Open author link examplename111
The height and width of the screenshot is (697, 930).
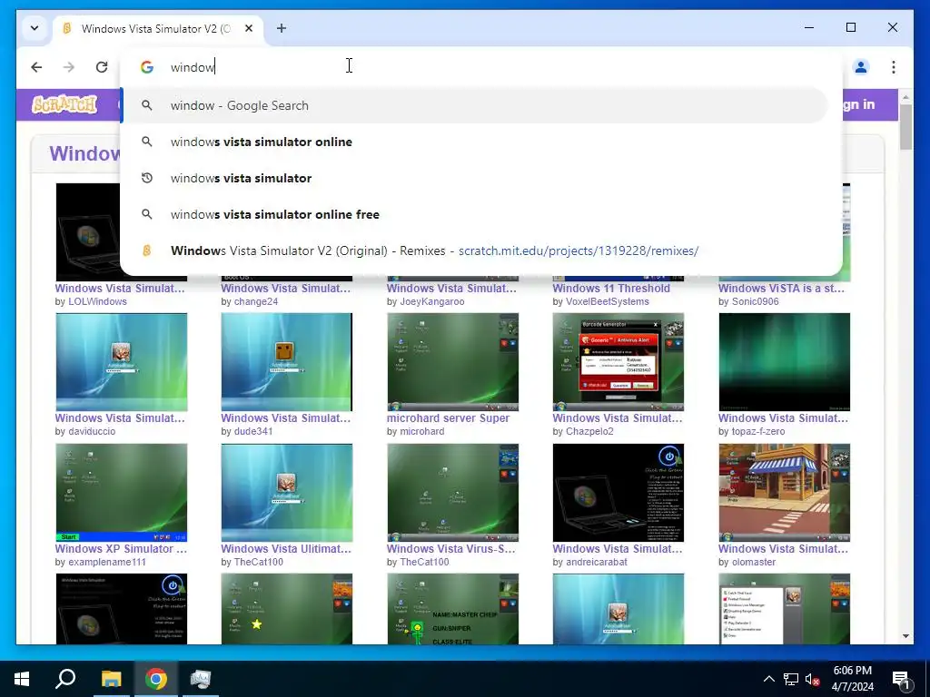(107, 562)
